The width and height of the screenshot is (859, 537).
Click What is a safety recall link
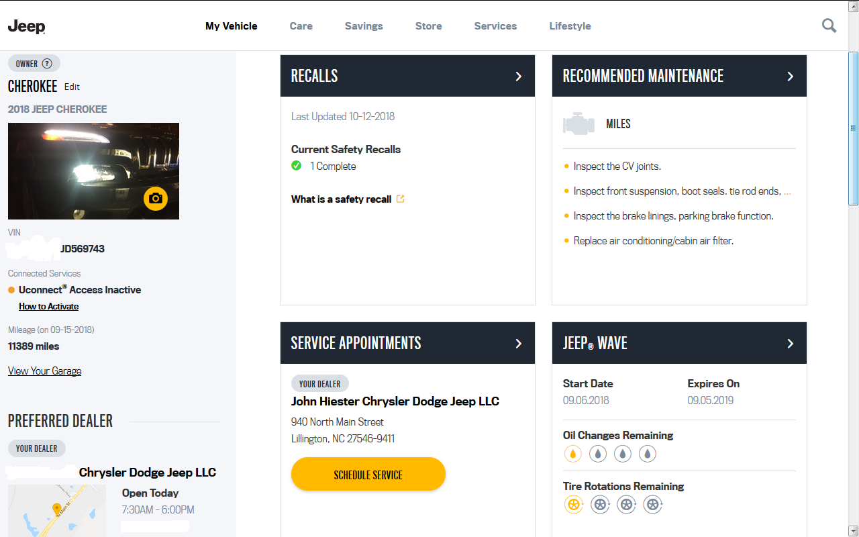[x=341, y=199]
